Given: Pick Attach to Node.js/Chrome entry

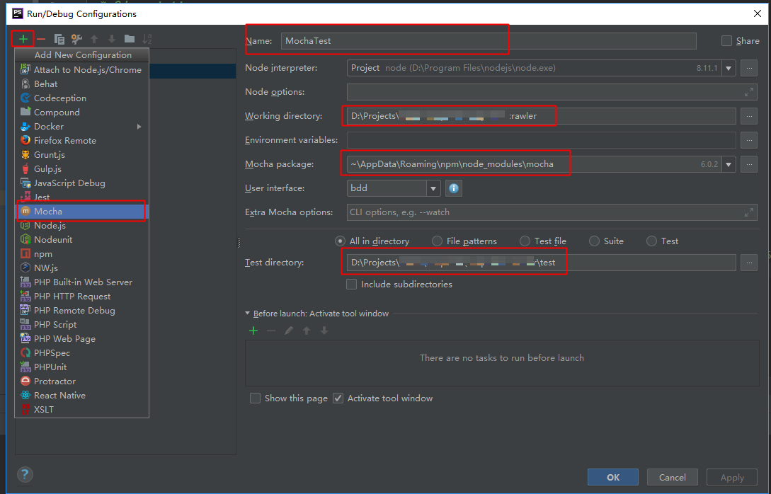Looking at the screenshot, I should (81, 70).
